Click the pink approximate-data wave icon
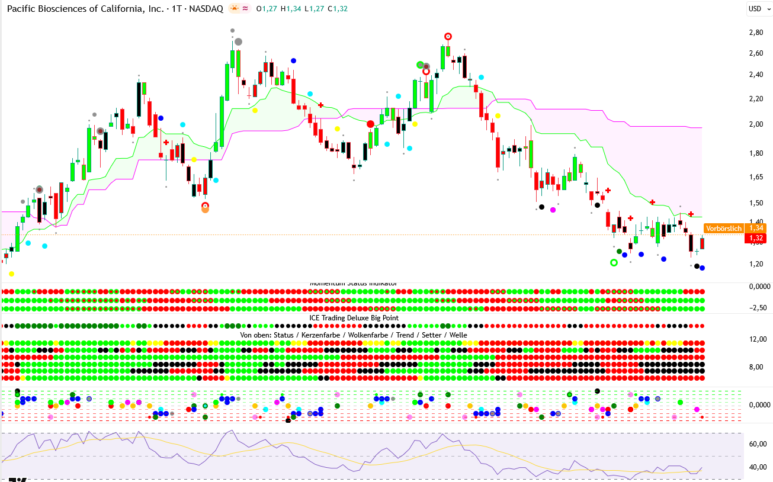The width and height of the screenshot is (773, 482). coord(245,9)
